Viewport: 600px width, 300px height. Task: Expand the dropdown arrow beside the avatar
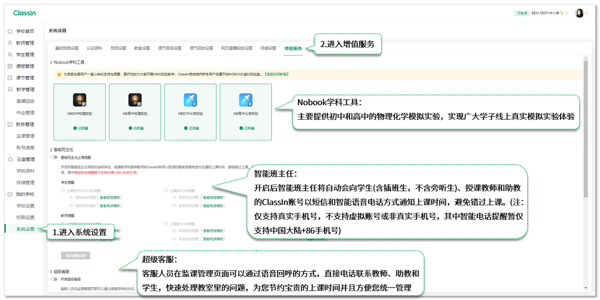coord(587,13)
